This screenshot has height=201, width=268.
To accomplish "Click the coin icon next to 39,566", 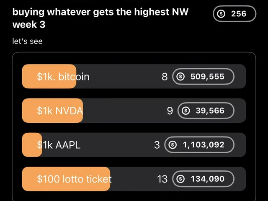I will click(x=186, y=111).
